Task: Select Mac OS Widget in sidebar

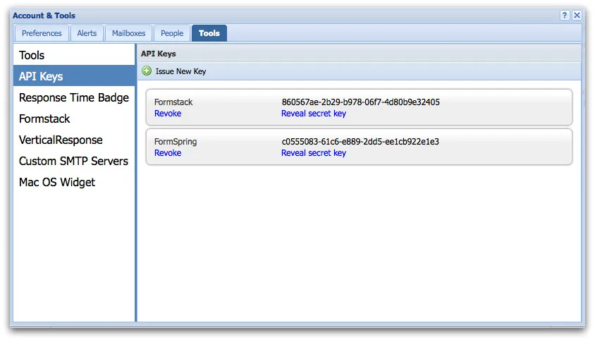Action: [57, 182]
